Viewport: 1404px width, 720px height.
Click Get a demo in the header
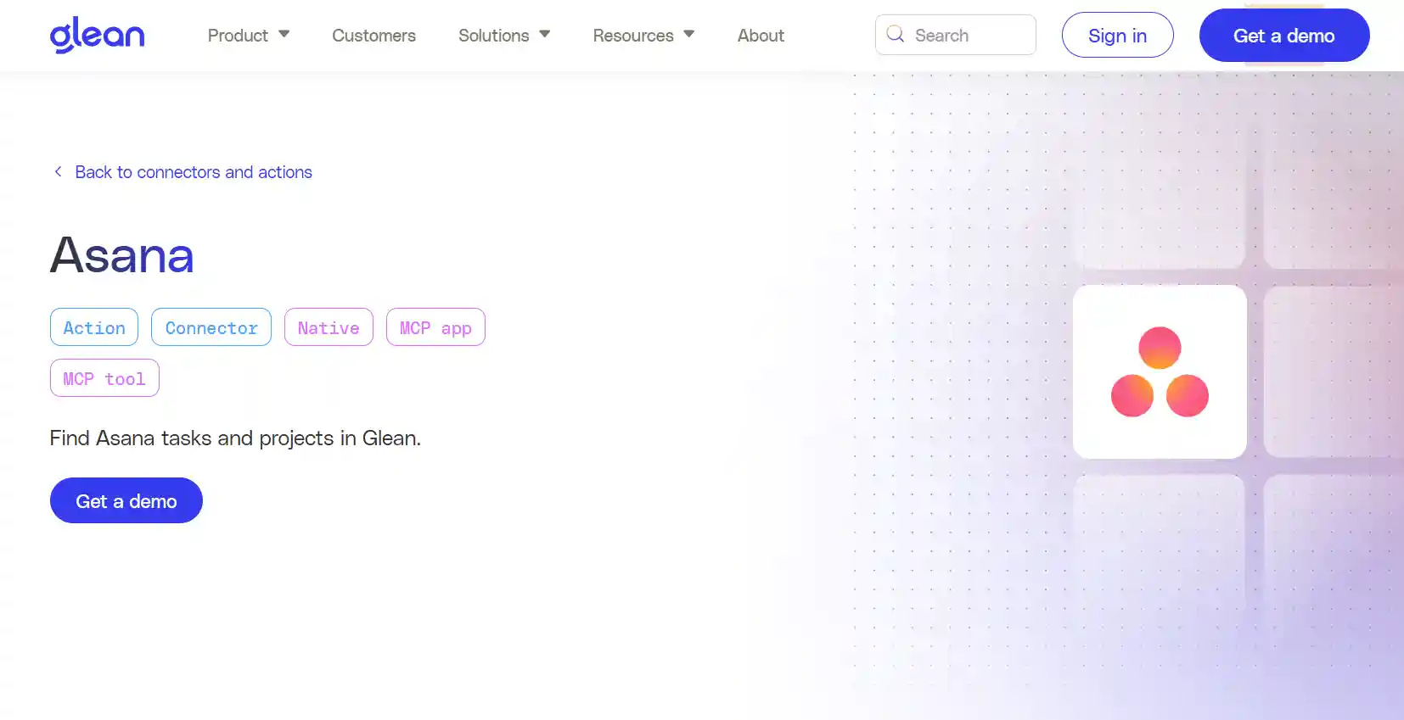(x=1283, y=35)
